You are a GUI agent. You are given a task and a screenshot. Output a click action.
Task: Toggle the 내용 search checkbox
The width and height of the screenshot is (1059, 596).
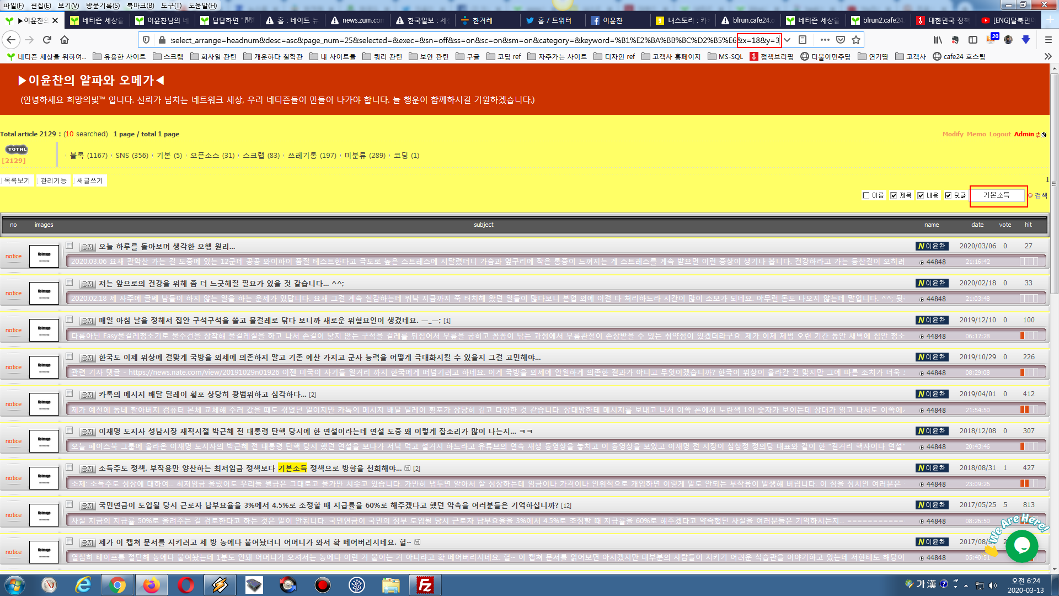tap(921, 195)
